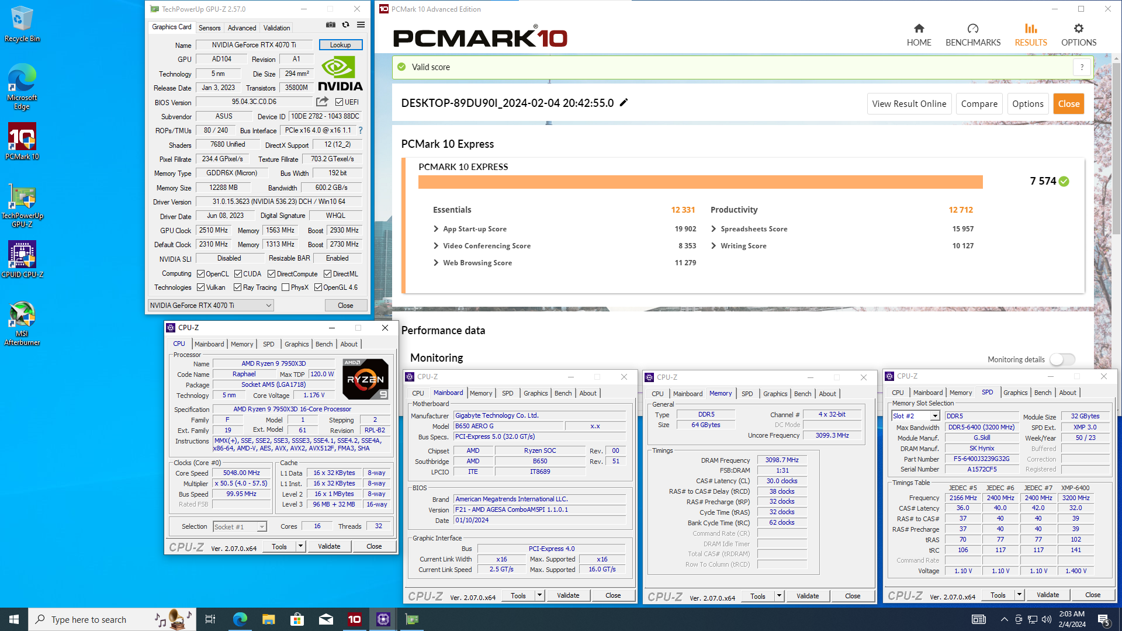Open Recycle Bin desktop icon
1122x631 pixels.
point(22,25)
